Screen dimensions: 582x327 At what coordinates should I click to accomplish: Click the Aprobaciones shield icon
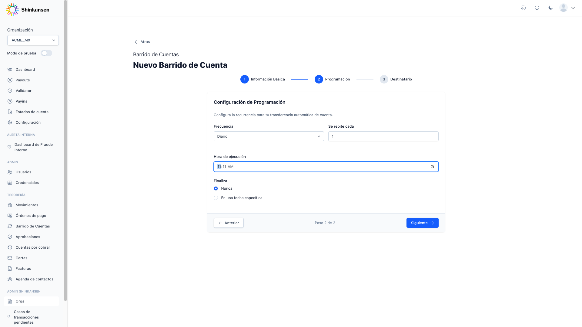(10, 237)
